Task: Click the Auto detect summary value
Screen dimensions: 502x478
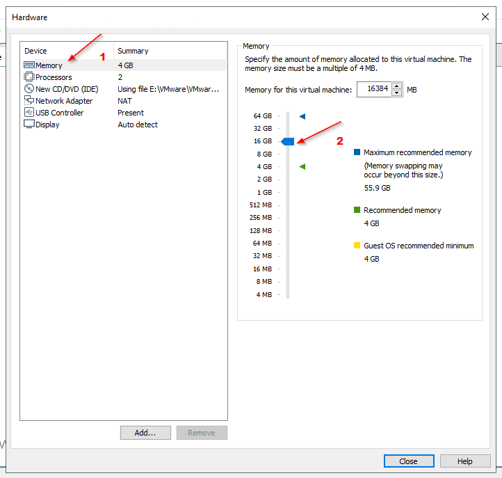Action: pyautogui.click(x=138, y=125)
